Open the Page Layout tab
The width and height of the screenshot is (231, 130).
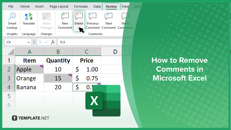tap(59, 7)
